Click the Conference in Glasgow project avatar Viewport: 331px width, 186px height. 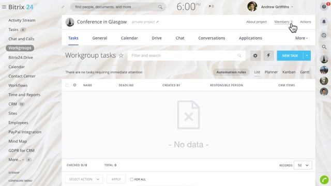click(70, 22)
